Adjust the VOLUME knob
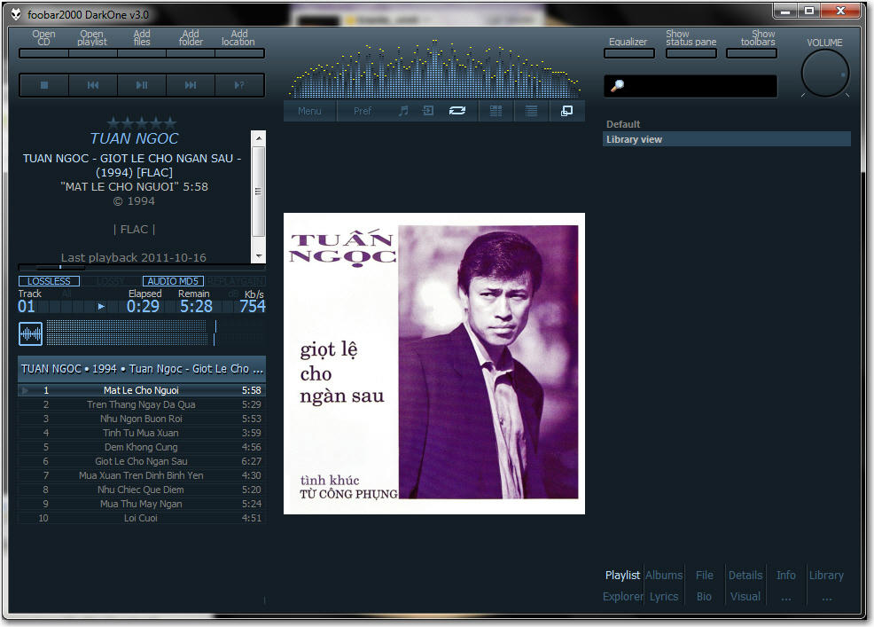 tap(825, 74)
